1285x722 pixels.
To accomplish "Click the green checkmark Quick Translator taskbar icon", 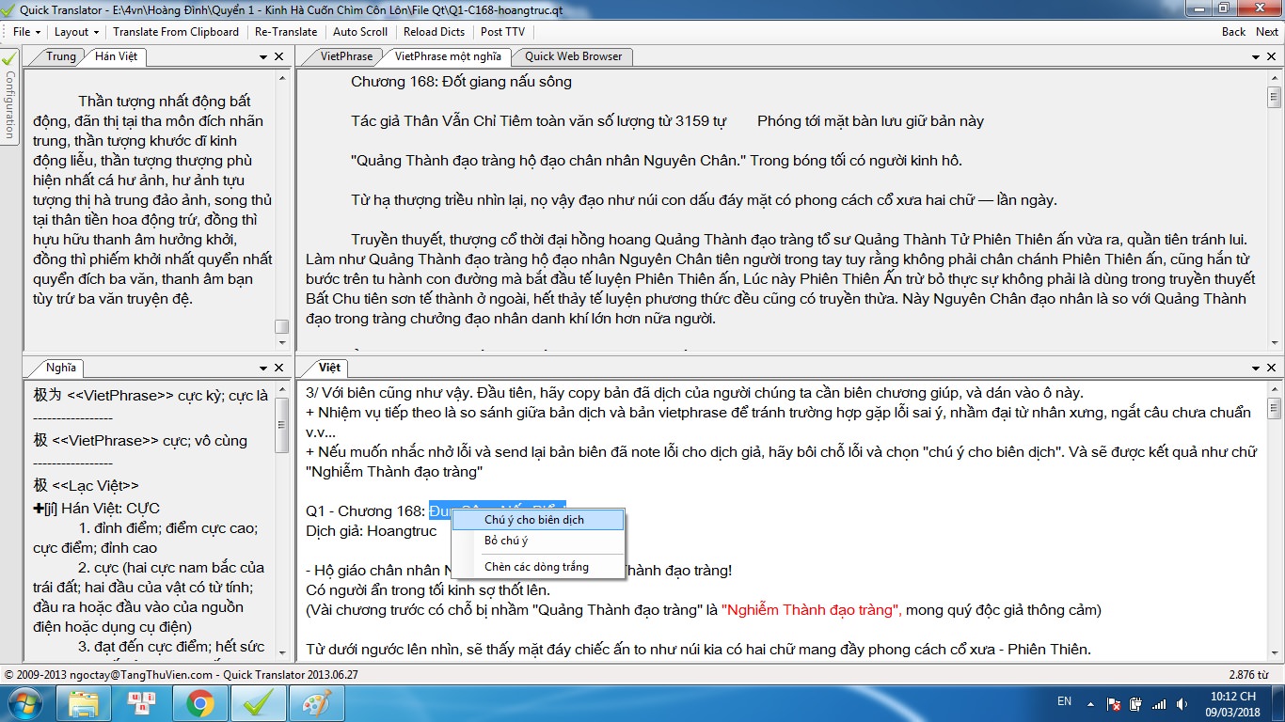I will point(254,702).
